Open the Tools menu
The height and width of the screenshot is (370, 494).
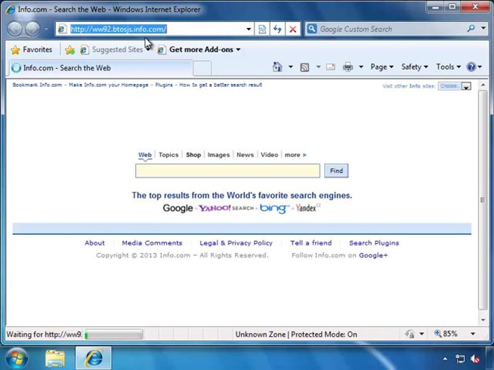click(448, 67)
